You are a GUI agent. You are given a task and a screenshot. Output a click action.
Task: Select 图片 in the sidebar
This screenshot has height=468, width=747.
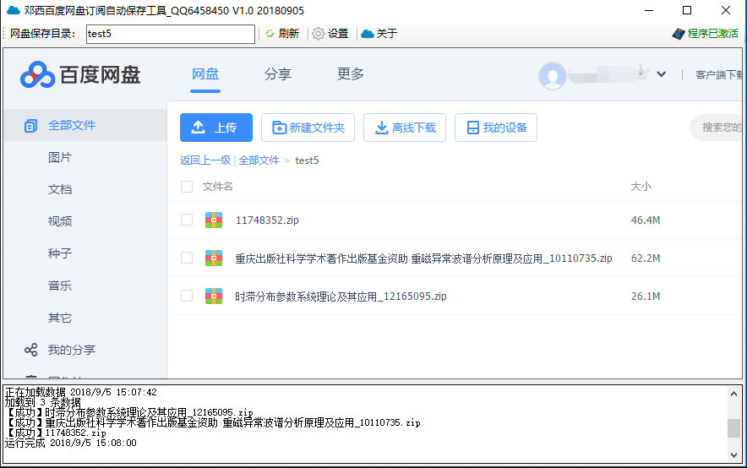click(60, 158)
